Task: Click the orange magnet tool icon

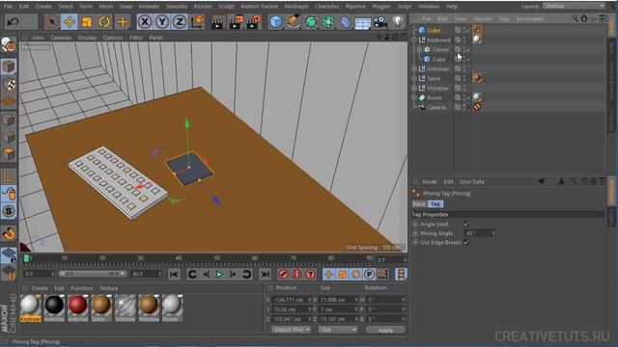Action: (x=9, y=233)
